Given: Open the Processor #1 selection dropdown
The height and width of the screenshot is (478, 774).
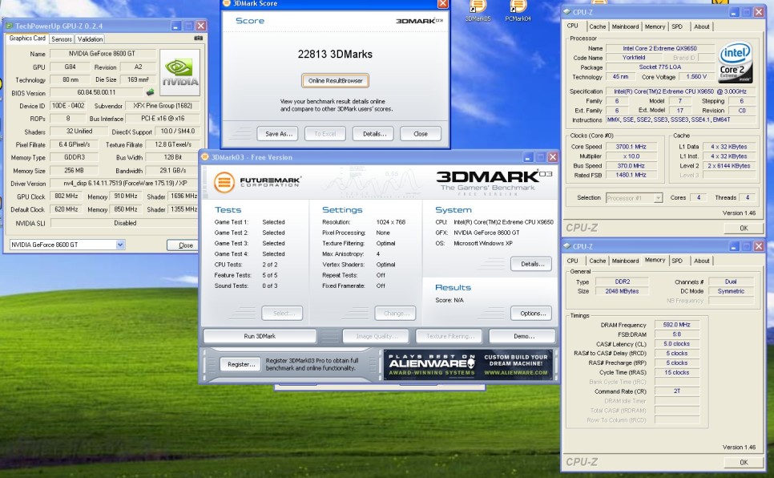Looking at the screenshot, I should pyautogui.click(x=658, y=198).
